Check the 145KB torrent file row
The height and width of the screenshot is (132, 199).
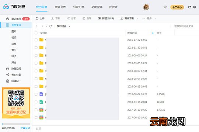click(36, 102)
